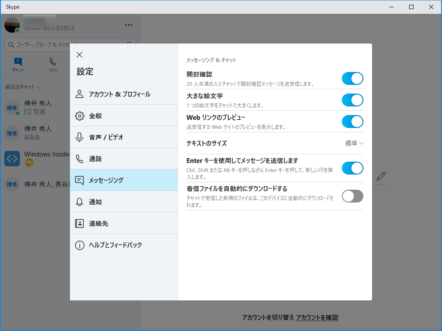This screenshot has height=331, width=442.
Task: Close the 設定 panel with the X button
Action: (x=79, y=55)
